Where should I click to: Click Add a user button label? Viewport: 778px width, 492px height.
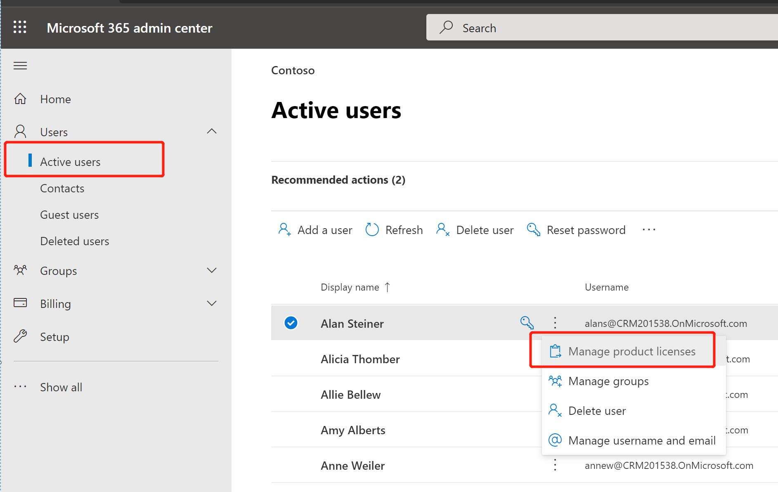pos(325,230)
